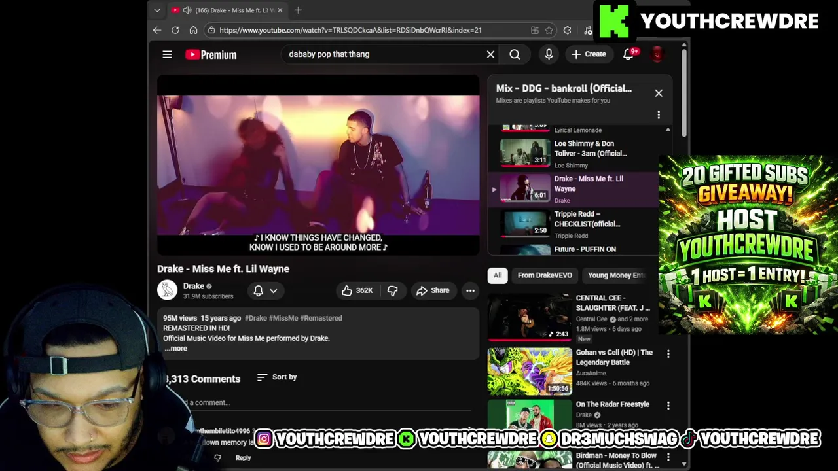
Task: Open the Create menu
Action: coord(589,54)
